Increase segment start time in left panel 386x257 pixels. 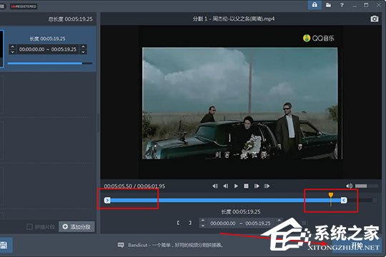[13, 46]
